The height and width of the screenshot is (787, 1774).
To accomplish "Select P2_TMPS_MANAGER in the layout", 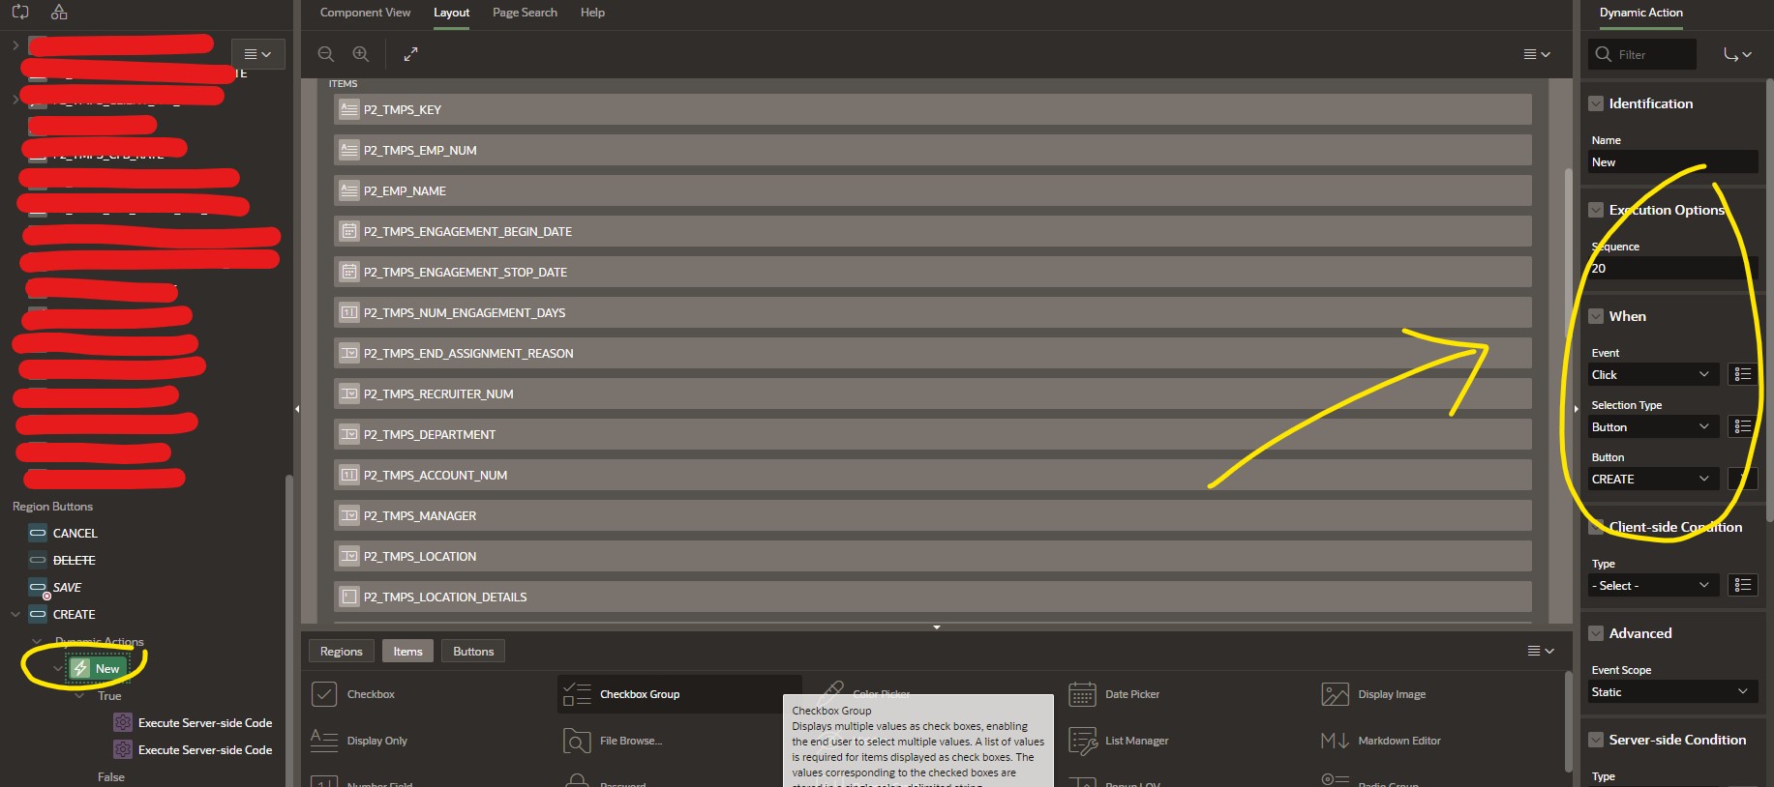I will tap(932, 515).
